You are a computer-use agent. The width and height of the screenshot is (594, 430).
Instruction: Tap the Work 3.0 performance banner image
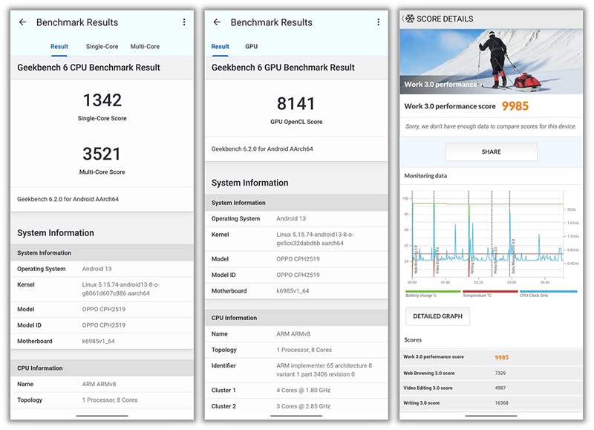[492, 62]
